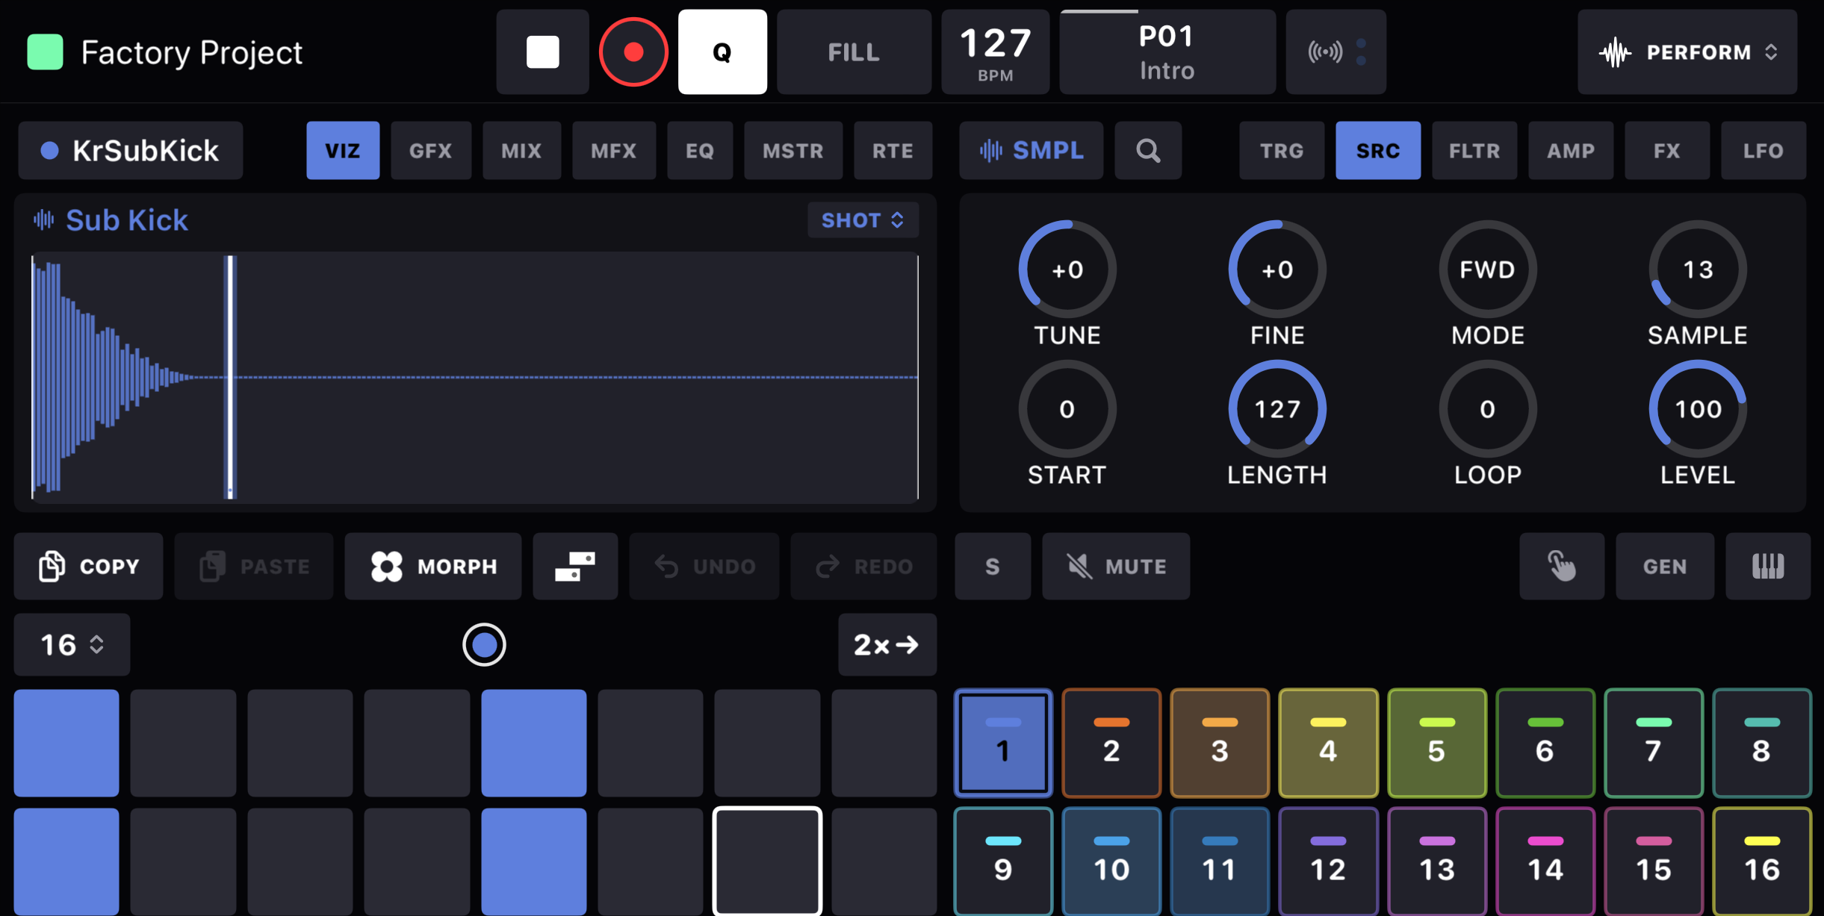The width and height of the screenshot is (1824, 916).
Task: Click the green project color square
Action: click(x=46, y=52)
